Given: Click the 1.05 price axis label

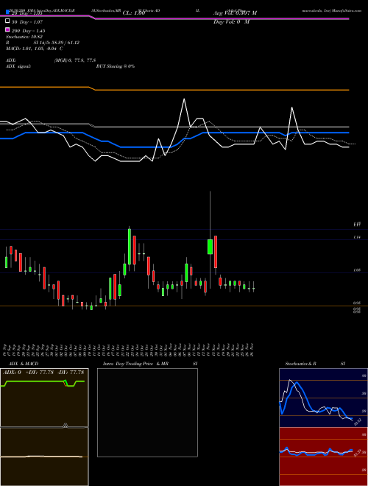Looking at the screenshot, I should click(x=357, y=270).
